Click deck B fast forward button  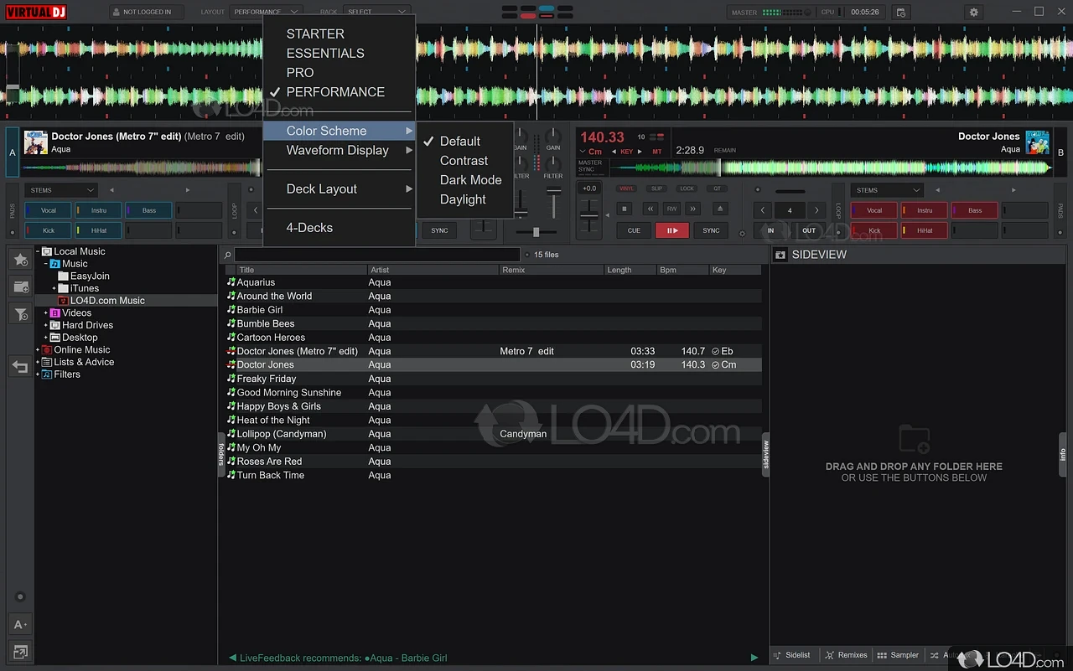point(692,209)
